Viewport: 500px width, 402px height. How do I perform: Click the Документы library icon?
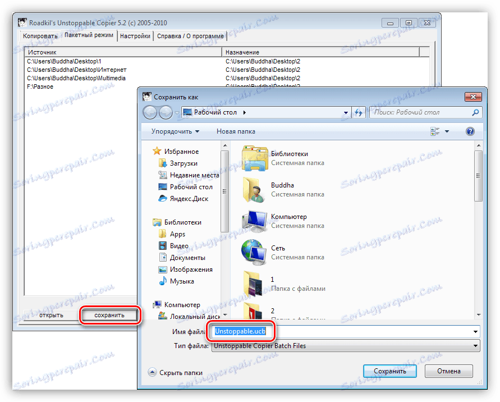pyautogui.click(x=163, y=257)
